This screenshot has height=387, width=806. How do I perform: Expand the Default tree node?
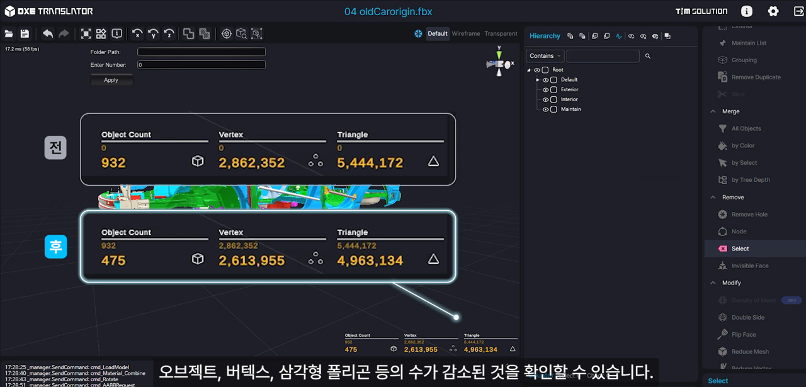[x=538, y=80]
